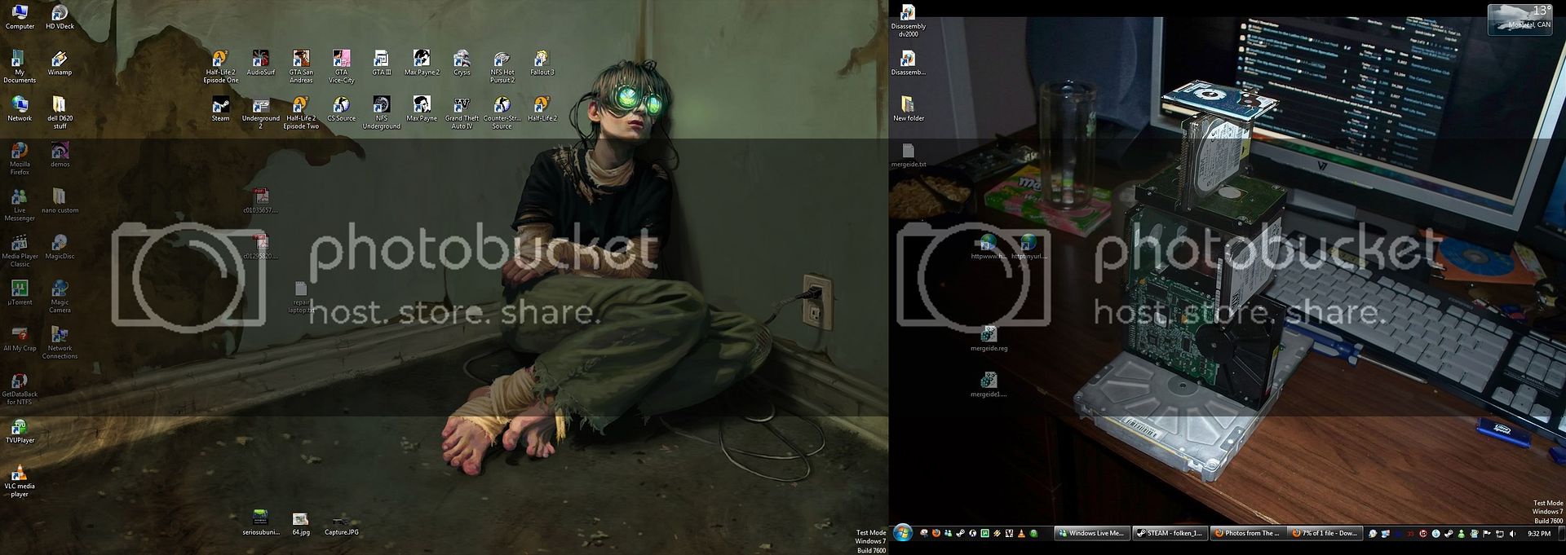Launch GTA Vice-City shortcut
Image resolution: width=1566 pixels, height=555 pixels.
point(341,66)
